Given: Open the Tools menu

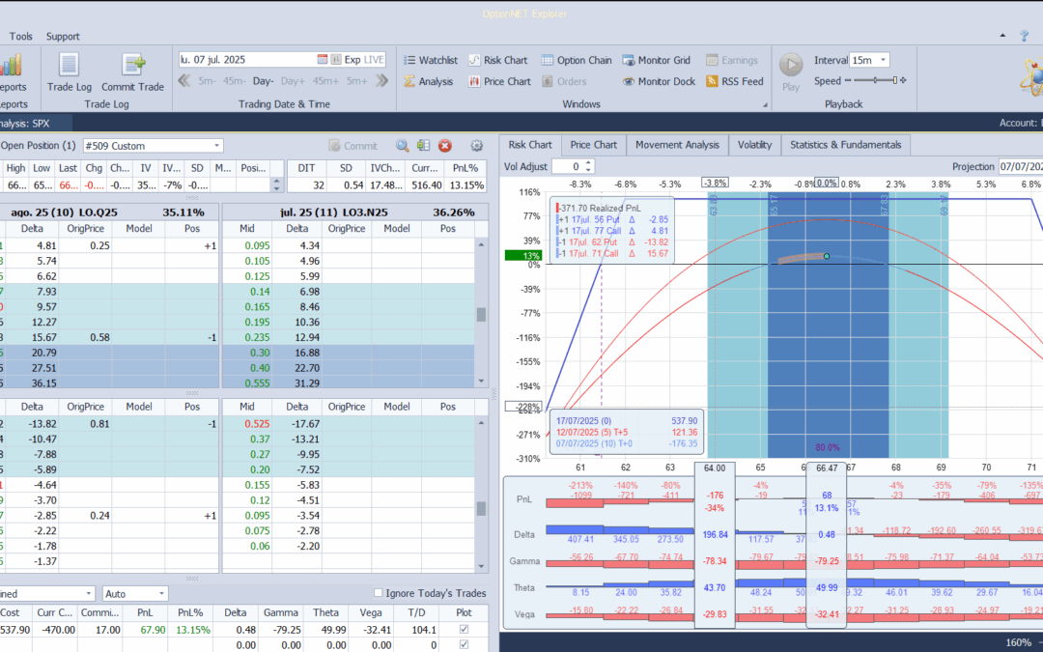Looking at the screenshot, I should (x=20, y=36).
